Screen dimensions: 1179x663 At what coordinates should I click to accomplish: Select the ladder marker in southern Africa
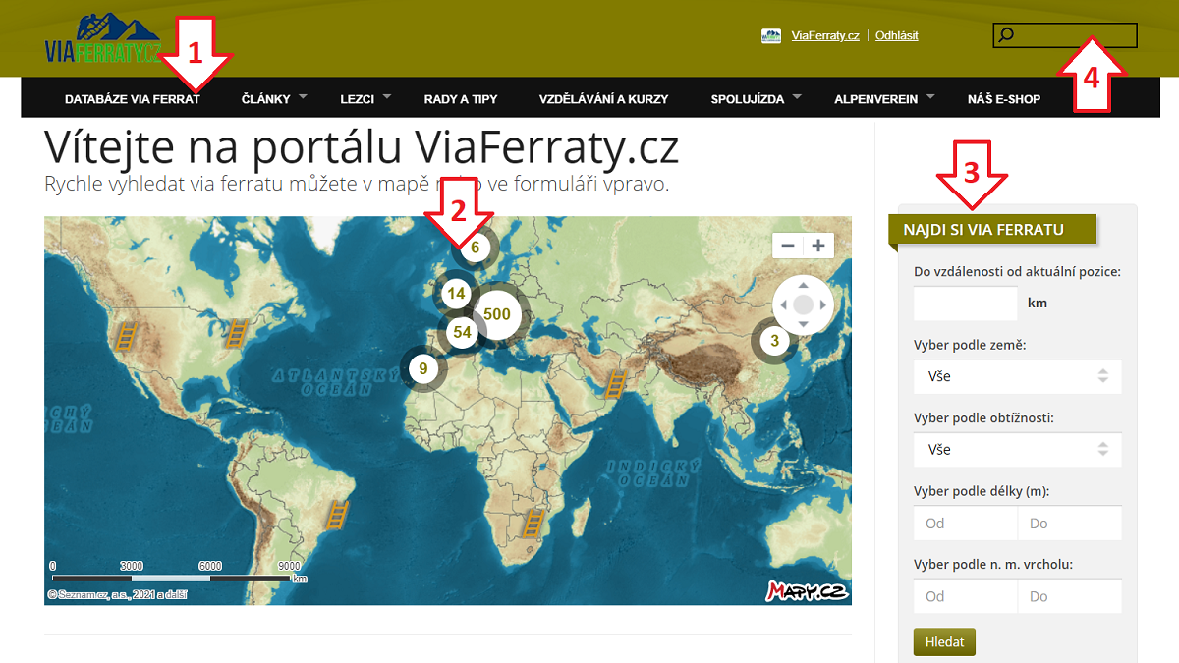[x=533, y=523]
